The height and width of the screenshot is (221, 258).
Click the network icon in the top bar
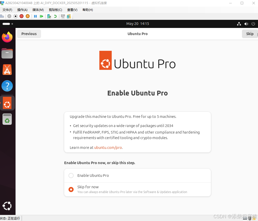coord(239,24)
